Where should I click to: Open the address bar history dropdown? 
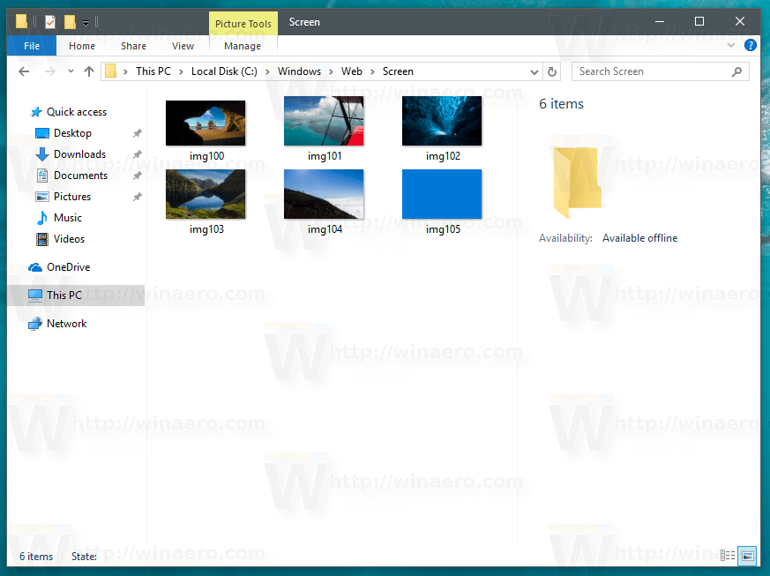point(535,72)
